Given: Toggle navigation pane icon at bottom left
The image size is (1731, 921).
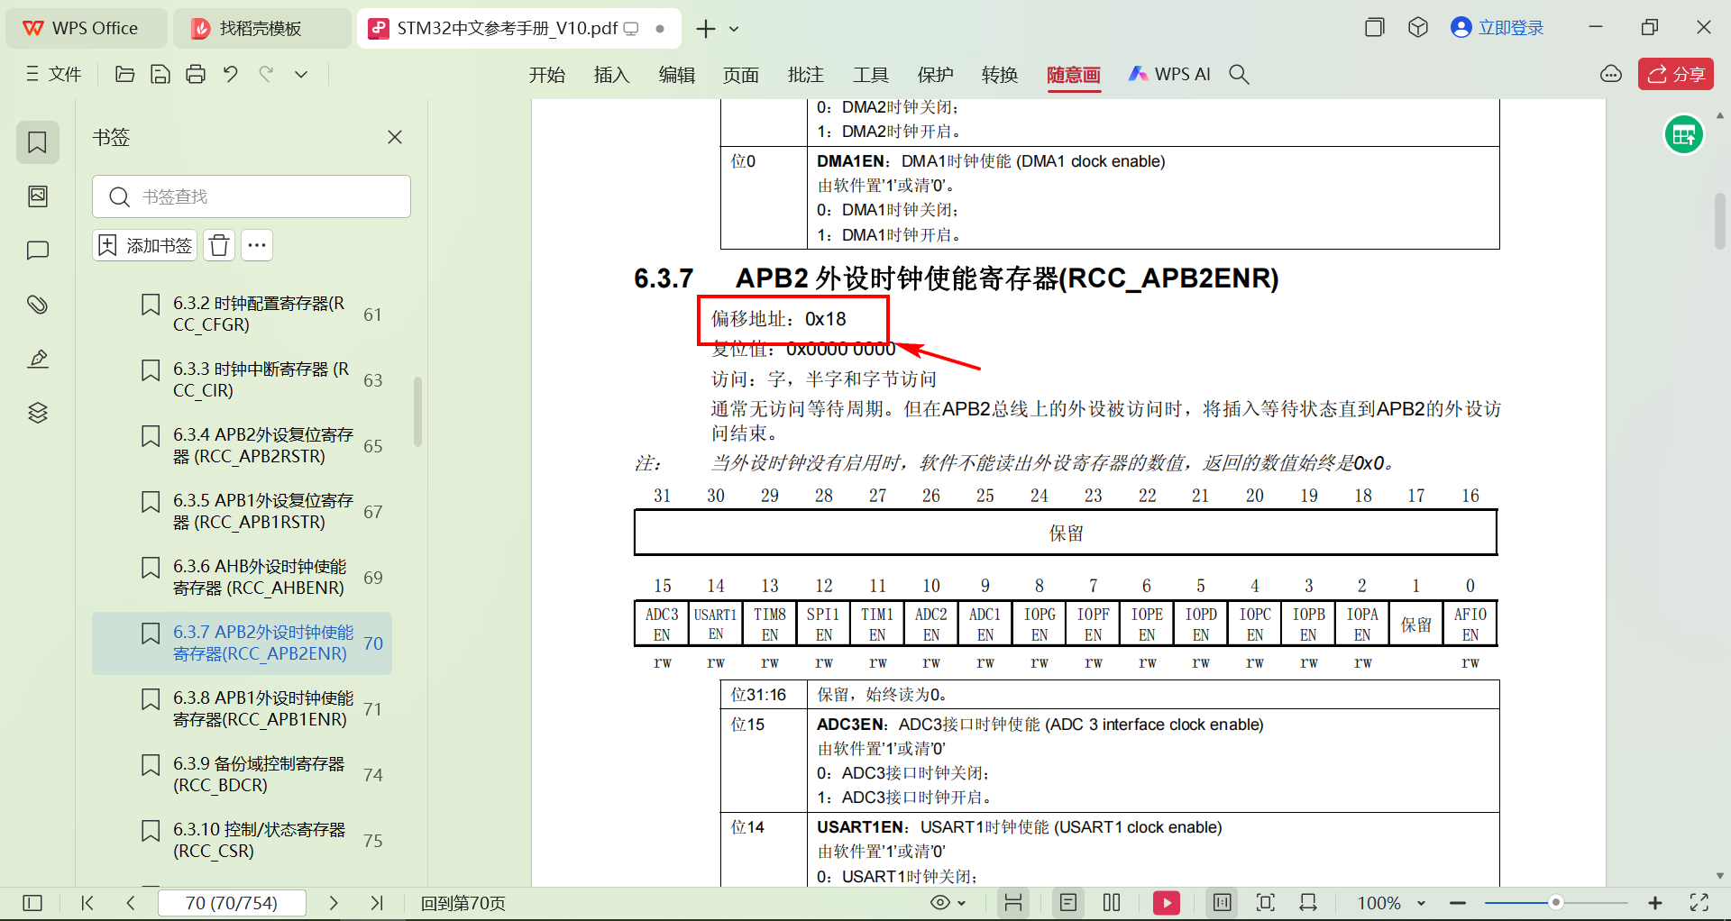Looking at the screenshot, I should 32,903.
